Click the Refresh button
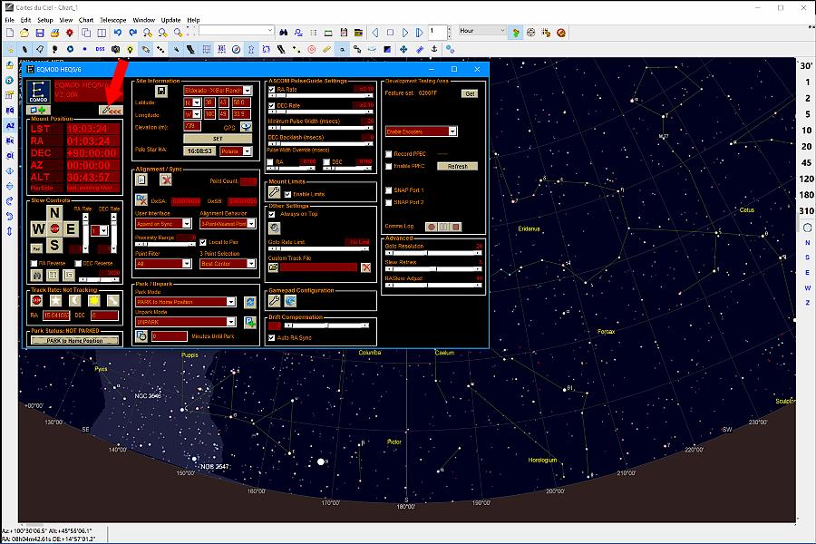The width and height of the screenshot is (816, 544). pos(457,166)
